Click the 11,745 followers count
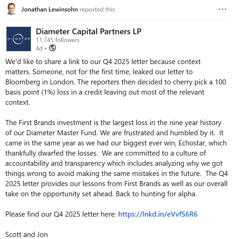The height and width of the screenshot is (239, 234). click(x=58, y=40)
